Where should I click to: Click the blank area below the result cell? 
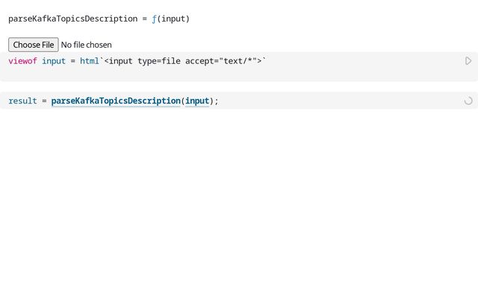pyautogui.click(x=239, y=201)
